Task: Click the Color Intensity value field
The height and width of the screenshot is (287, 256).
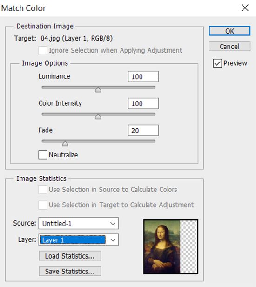Action: click(x=143, y=103)
